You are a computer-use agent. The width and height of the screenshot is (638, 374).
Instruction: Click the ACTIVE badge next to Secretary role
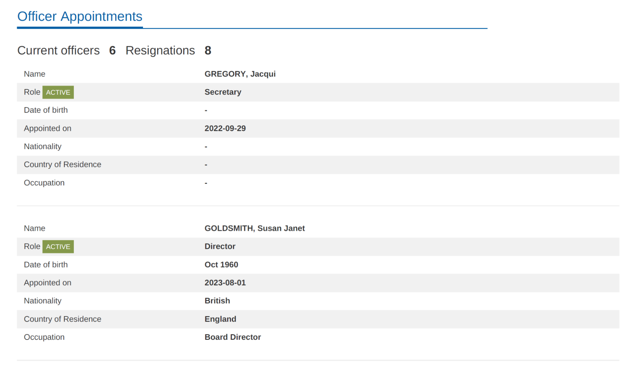coord(58,92)
